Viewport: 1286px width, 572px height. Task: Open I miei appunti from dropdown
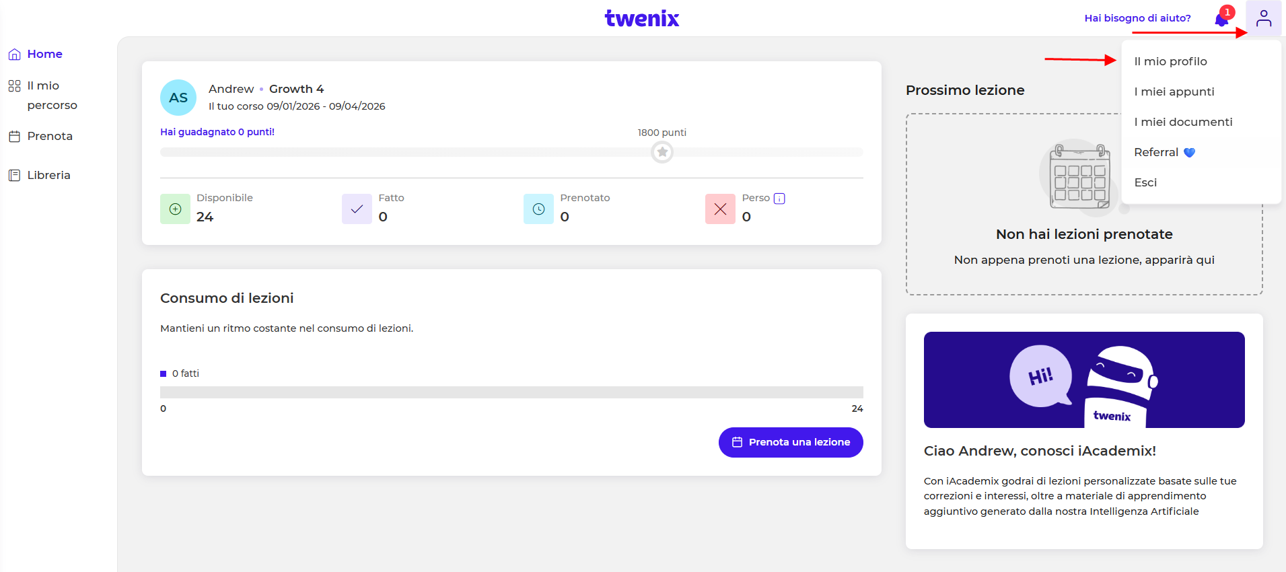tap(1174, 92)
